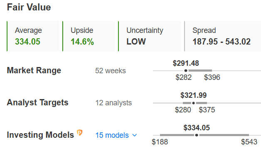Image resolution: width=261 pixels, height=154 pixels.
Task: Click the Fair Value heading
Action: click(x=29, y=7)
